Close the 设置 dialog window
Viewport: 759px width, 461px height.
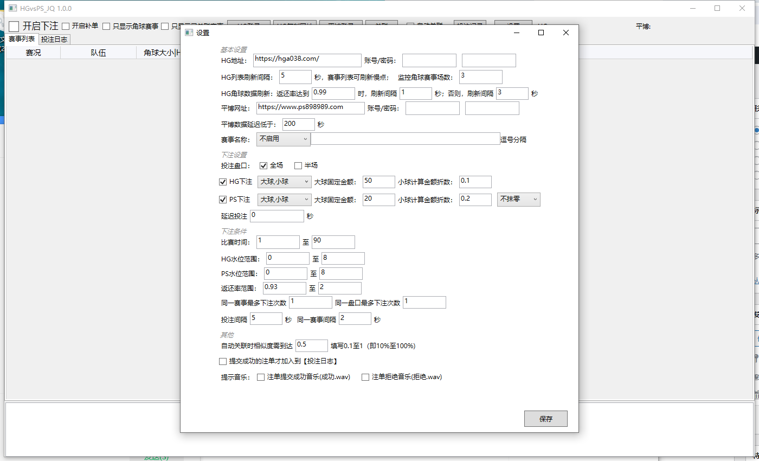pyautogui.click(x=566, y=33)
